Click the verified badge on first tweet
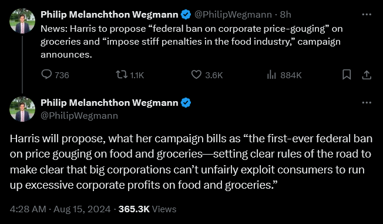The width and height of the screenshot is (383, 224). pyautogui.click(x=186, y=15)
